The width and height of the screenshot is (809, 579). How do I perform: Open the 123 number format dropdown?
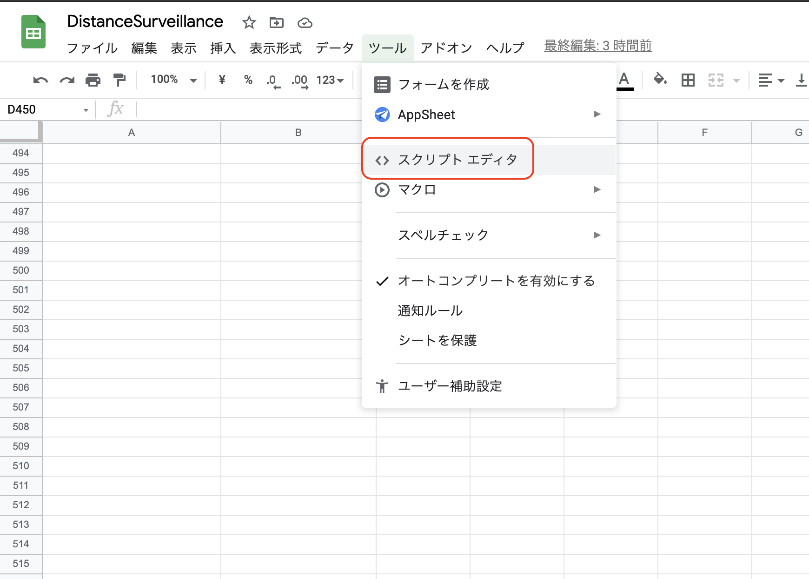[x=330, y=80]
